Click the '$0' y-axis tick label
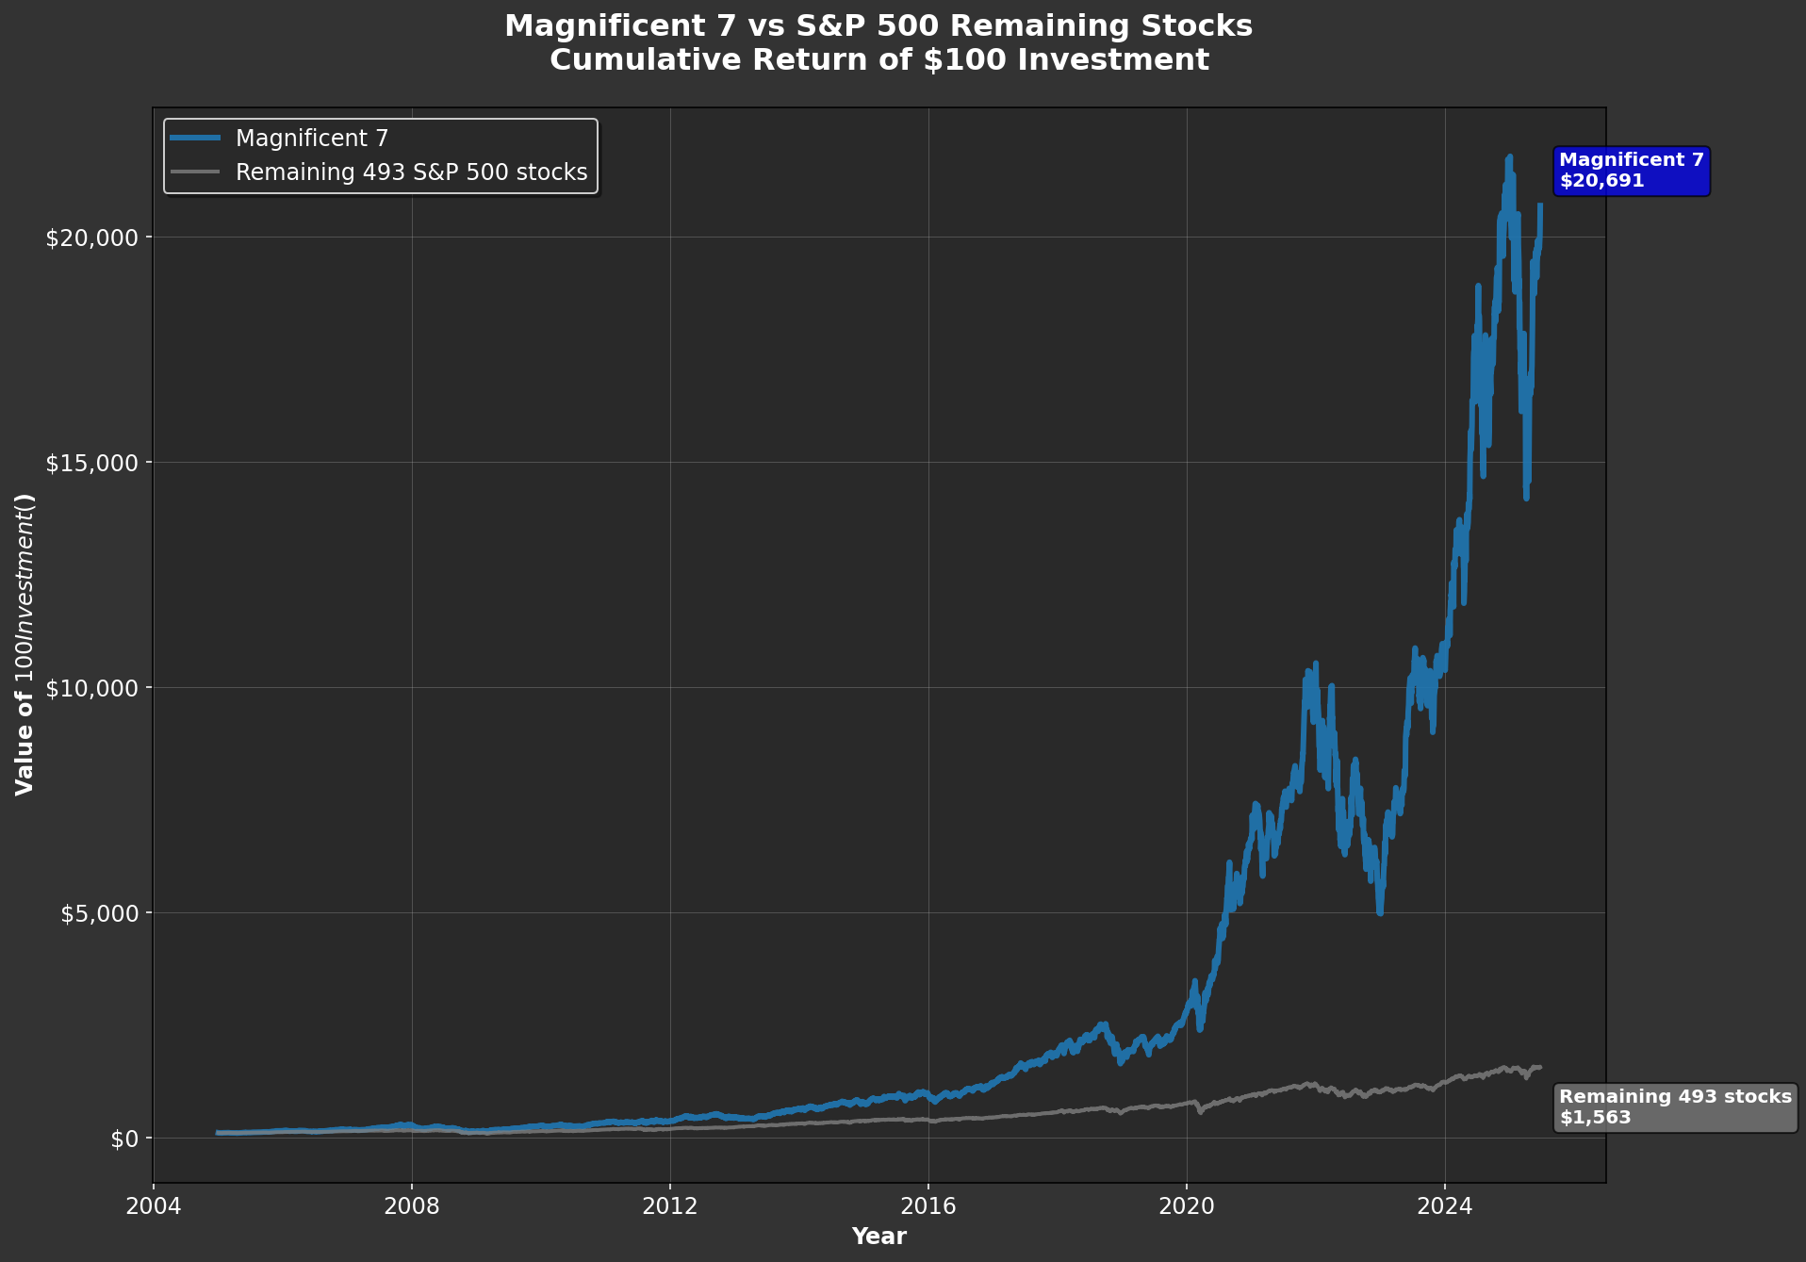This screenshot has width=1806, height=1262. click(x=125, y=1139)
